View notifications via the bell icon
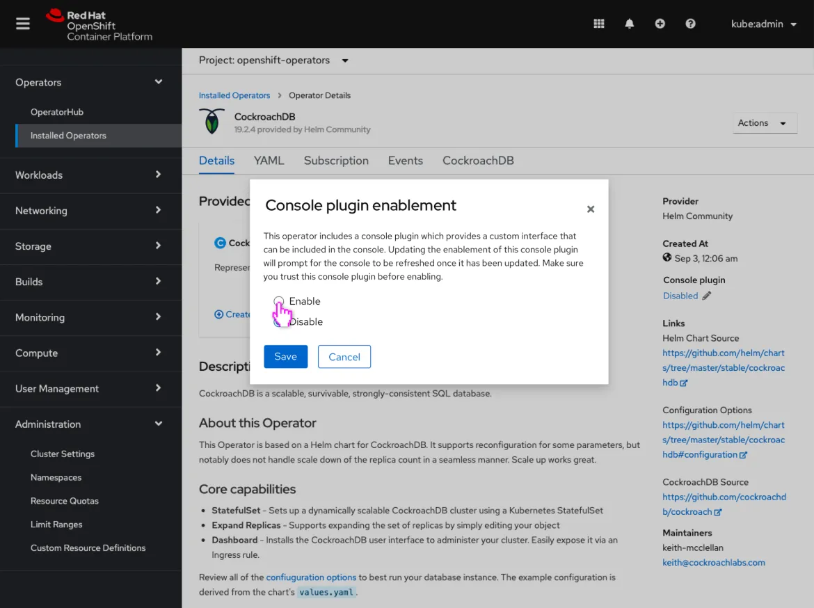 (x=629, y=23)
